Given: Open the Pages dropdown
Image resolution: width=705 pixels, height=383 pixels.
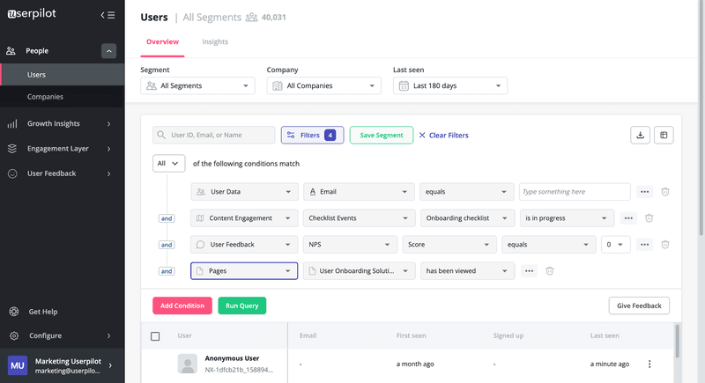Looking at the screenshot, I should tap(244, 271).
